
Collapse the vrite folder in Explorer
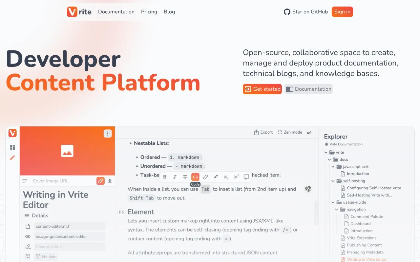coord(326,152)
